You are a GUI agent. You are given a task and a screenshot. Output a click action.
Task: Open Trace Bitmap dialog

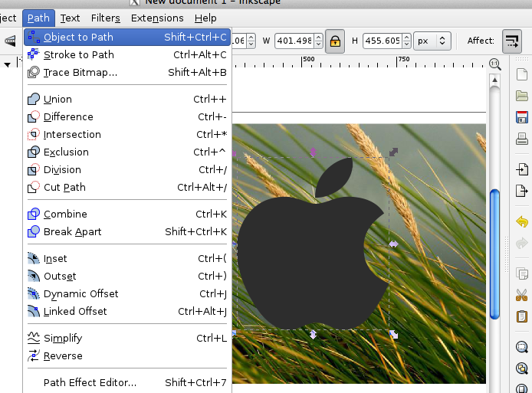[127, 72]
